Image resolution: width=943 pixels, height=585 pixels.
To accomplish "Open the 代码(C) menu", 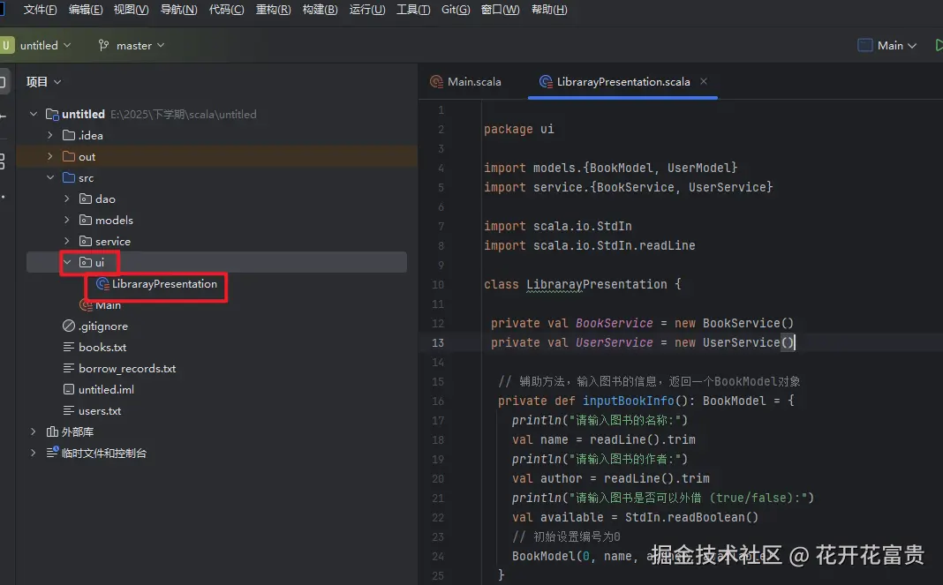I will coord(226,10).
